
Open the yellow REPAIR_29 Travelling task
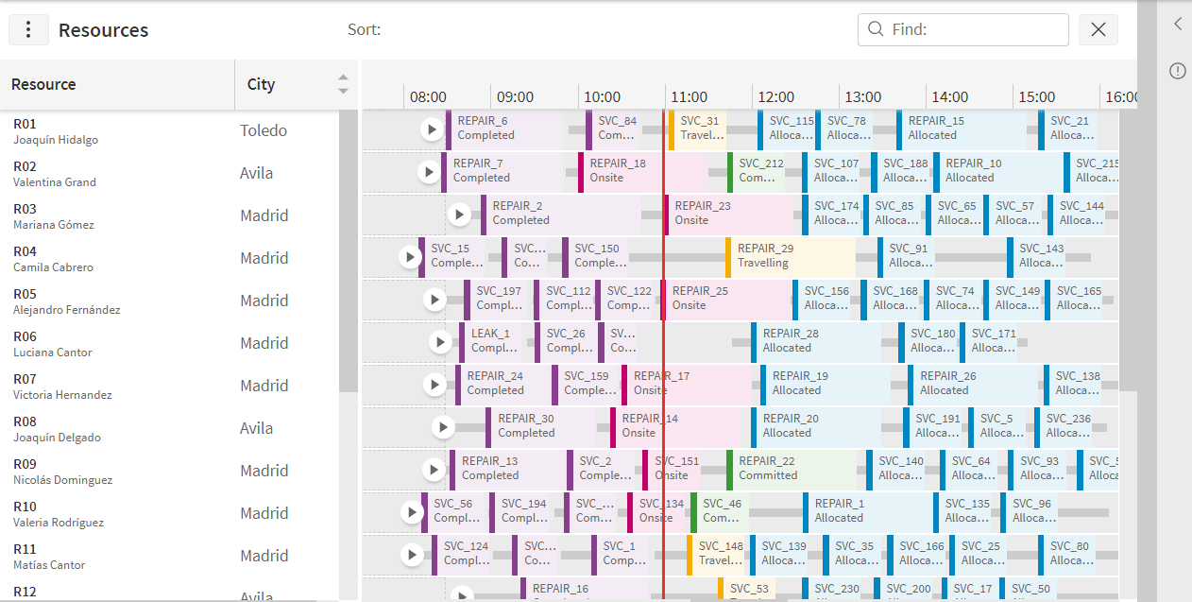click(x=791, y=256)
